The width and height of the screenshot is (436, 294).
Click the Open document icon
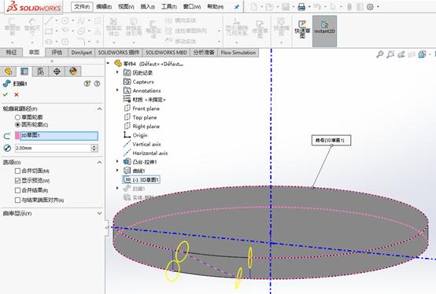(269, 7)
